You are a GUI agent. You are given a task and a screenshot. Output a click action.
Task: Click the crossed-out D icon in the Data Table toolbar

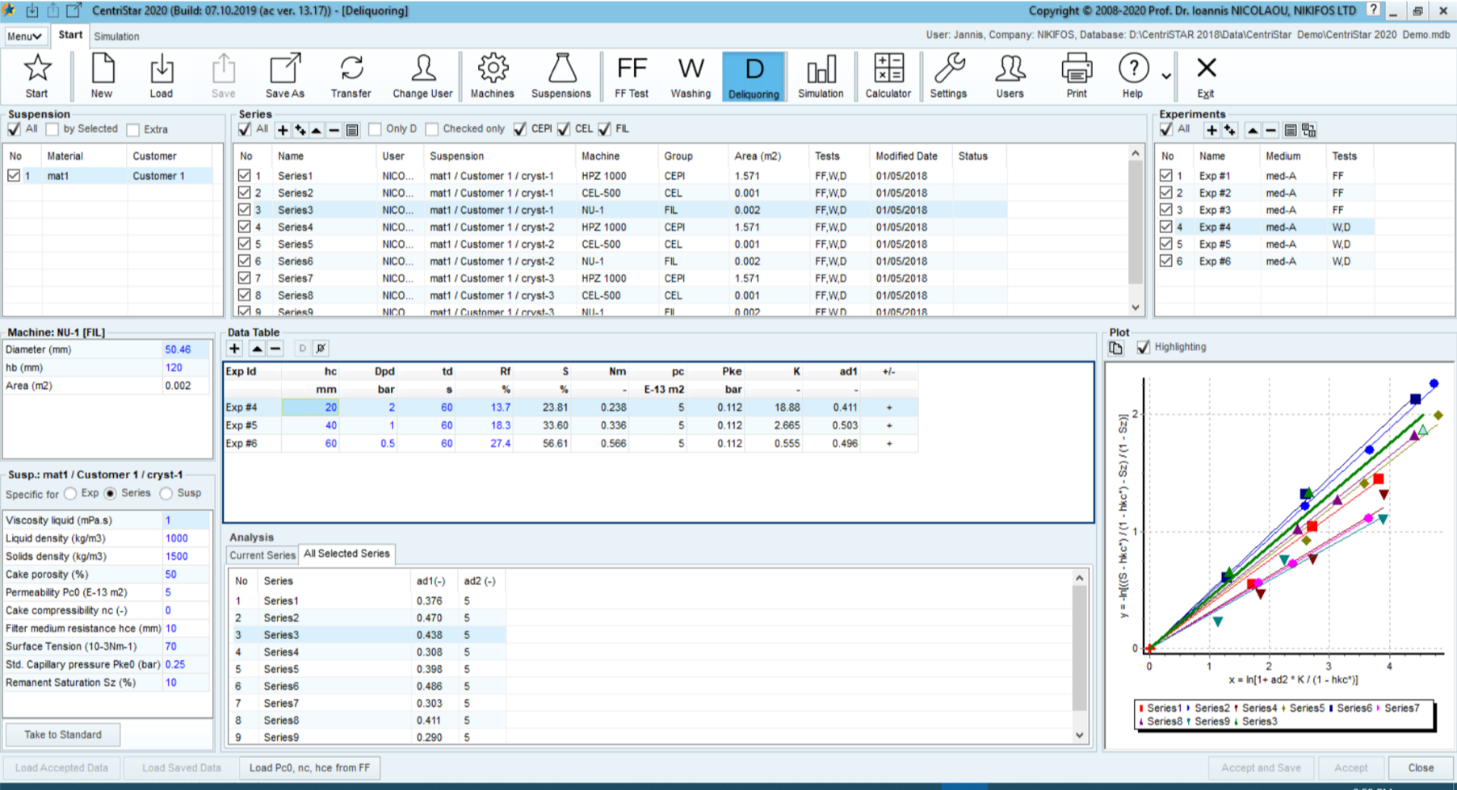(x=321, y=349)
